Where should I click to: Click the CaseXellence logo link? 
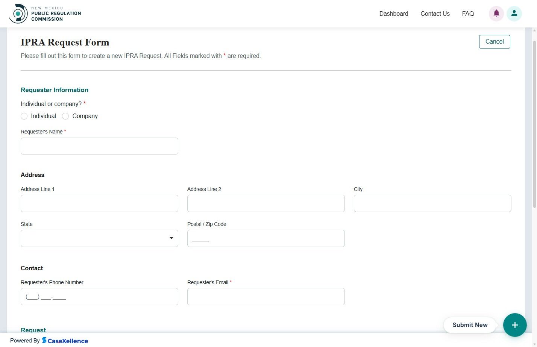[x=65, y=341]
